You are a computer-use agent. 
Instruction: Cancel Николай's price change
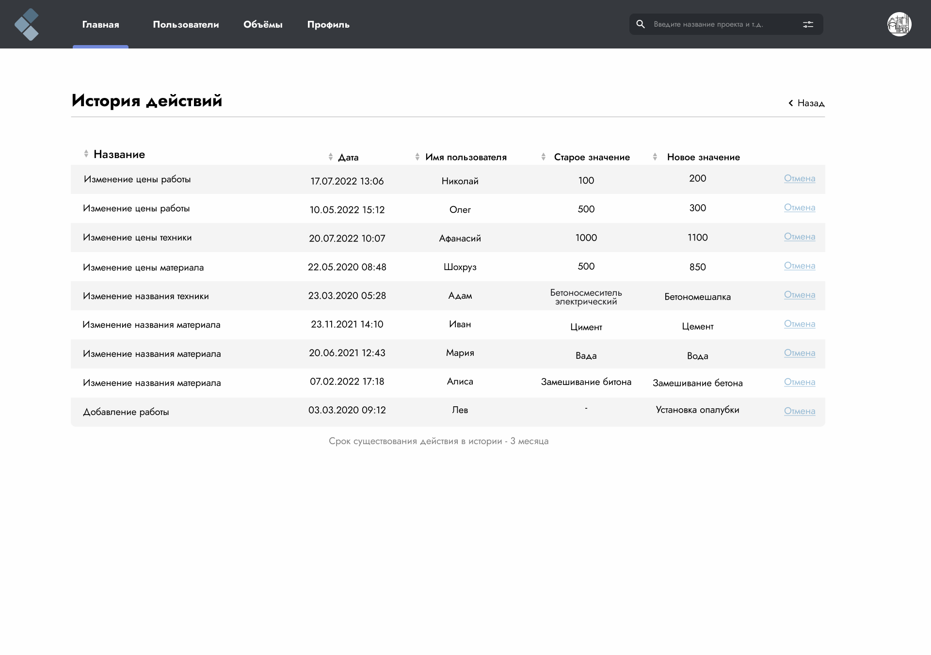click(800, 178)
